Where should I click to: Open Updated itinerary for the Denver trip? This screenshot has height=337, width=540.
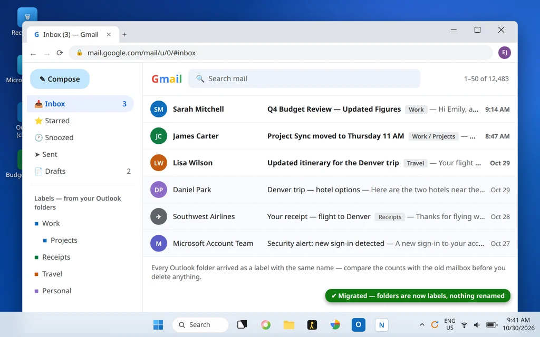pos(330,163)
